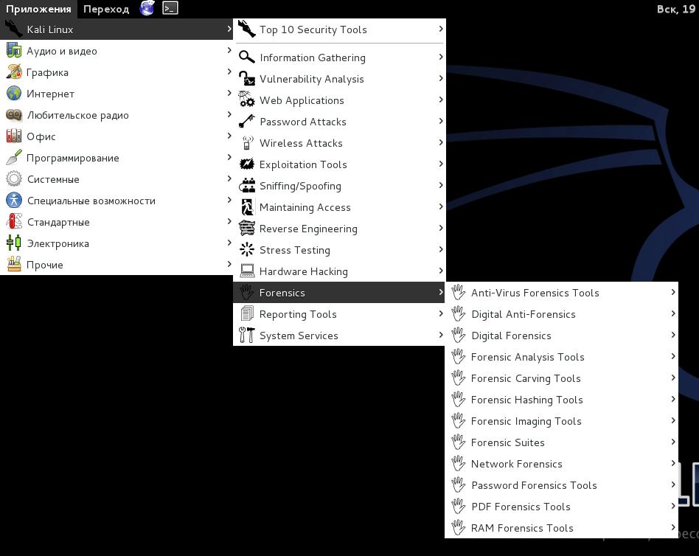Click the hand icon beside Forensic Suites
The width and height of the screenshot is (699, 556).
[x=459, y=442]
